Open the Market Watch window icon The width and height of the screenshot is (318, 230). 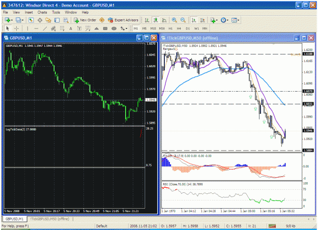point(31,20)
